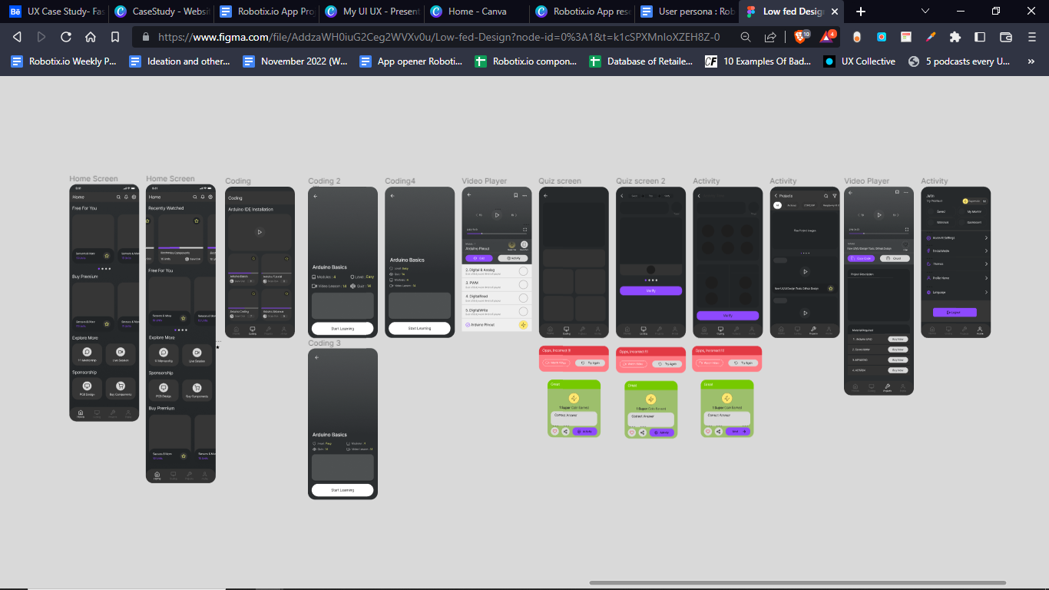Open search in Recently Watched Home Screen frame
This screenshot has width=1049, height=590.
tap(195, 197)
